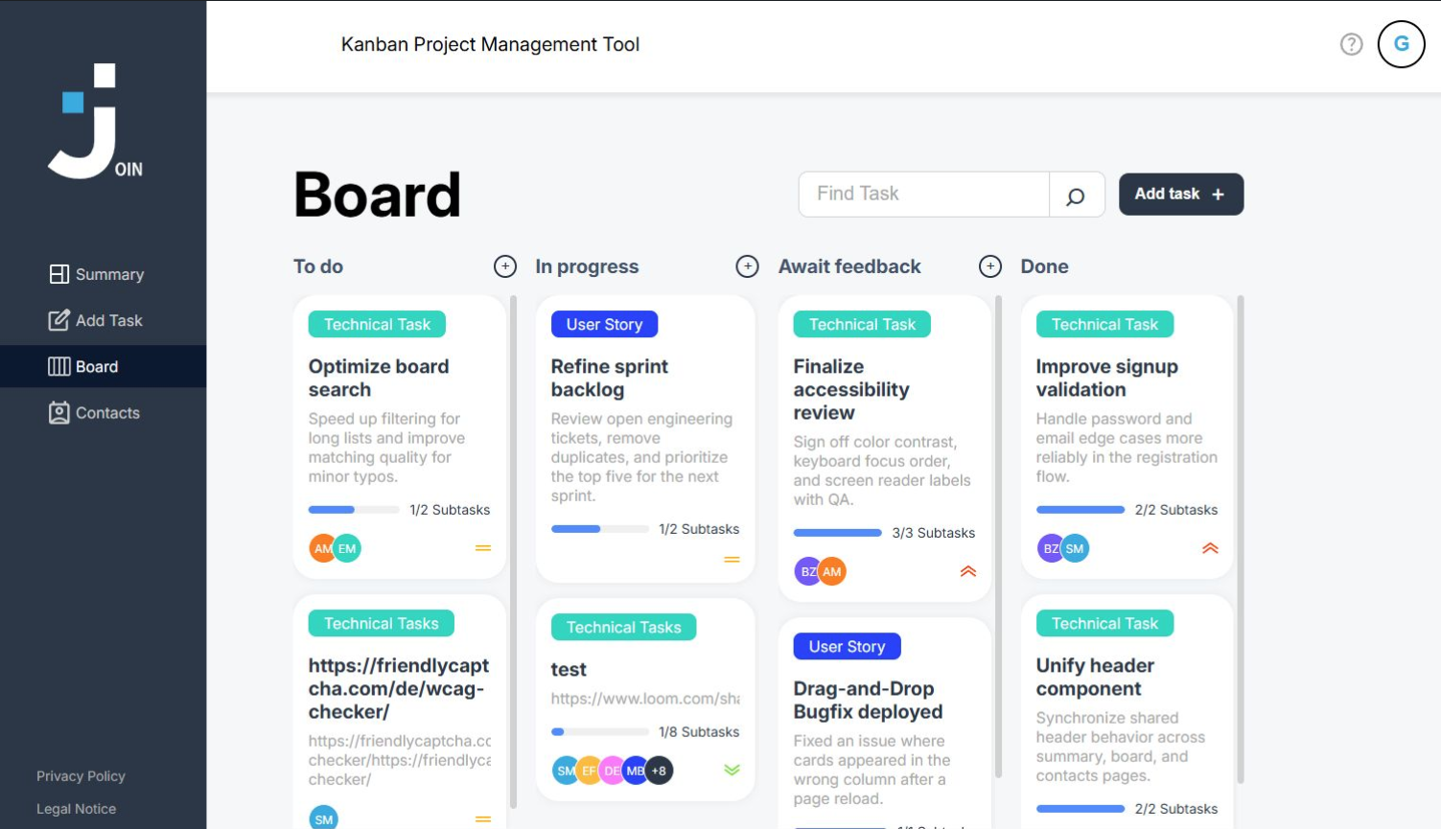Click urgent priority icon on Improve signup validation
The image size is (1441, 829).
click(1210, 548)
